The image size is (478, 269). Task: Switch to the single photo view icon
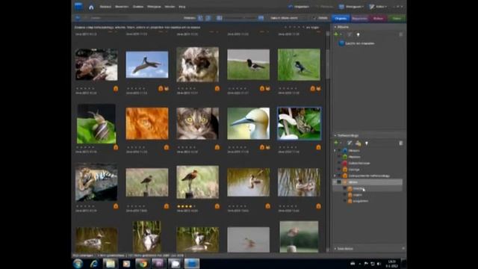click(261, 18)
